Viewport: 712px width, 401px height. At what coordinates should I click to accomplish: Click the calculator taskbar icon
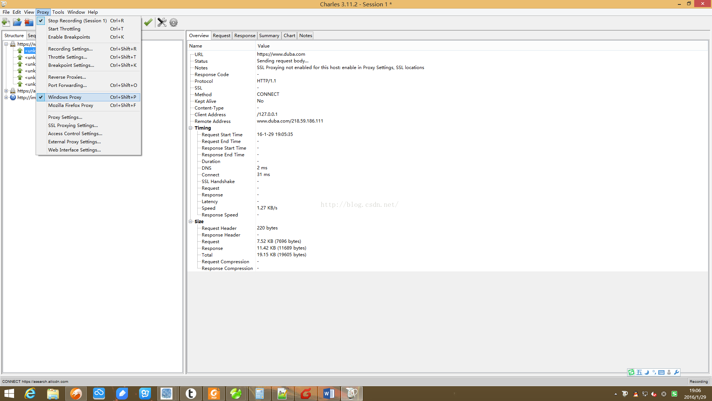tap(260, 394)
